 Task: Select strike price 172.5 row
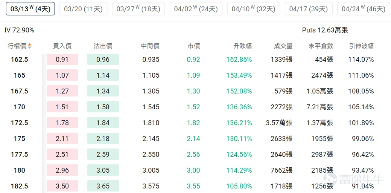pyautogui.click(x=196, y=123)
